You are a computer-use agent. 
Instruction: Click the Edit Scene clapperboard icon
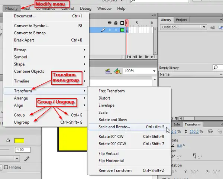click(x=108, y=71)
